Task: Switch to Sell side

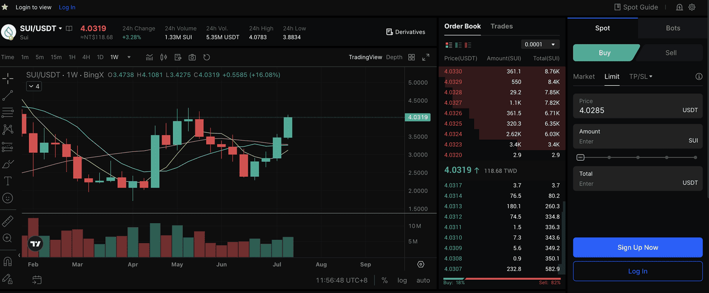Action: click(671, 53)
